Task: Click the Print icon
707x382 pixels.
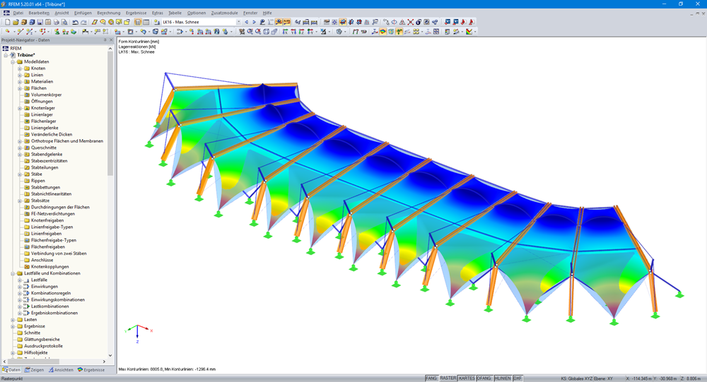Action: click(57, 22)
